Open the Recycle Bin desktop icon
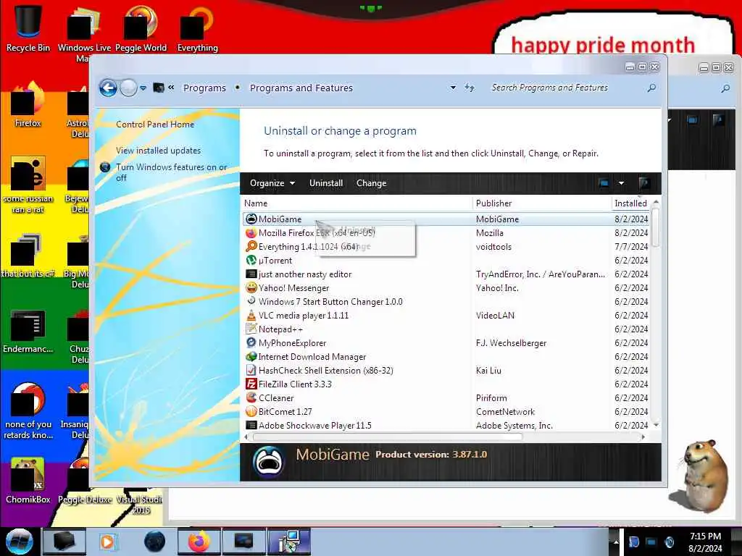Viewport: 742px width, 556px height. pos(28,29)
